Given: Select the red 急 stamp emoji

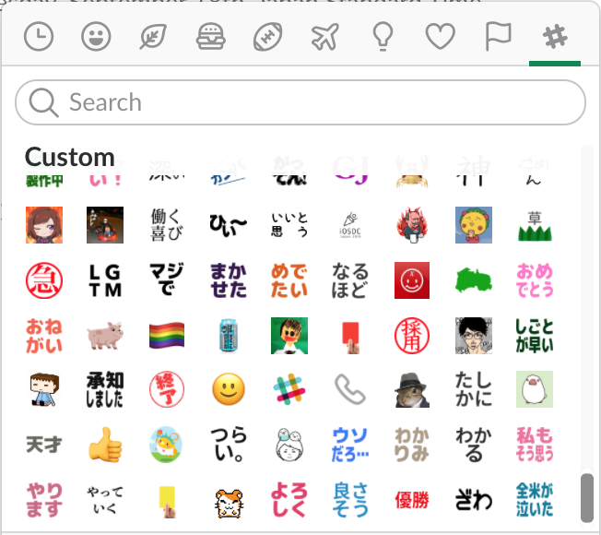Looking at the screenshot, I should click(x=44, y=280).
